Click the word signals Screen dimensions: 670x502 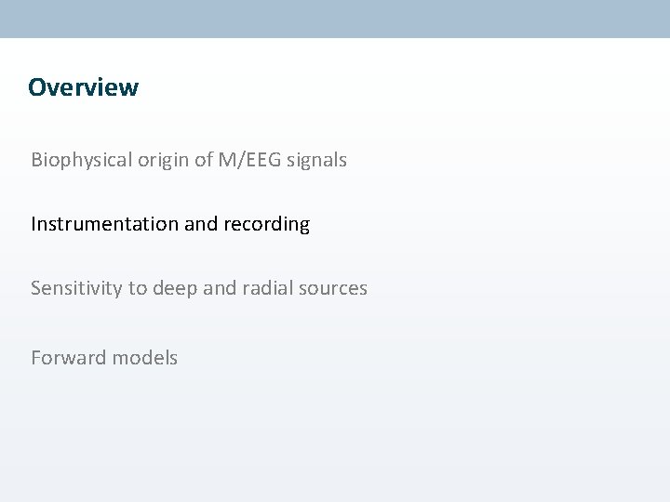tap(316, 160)
